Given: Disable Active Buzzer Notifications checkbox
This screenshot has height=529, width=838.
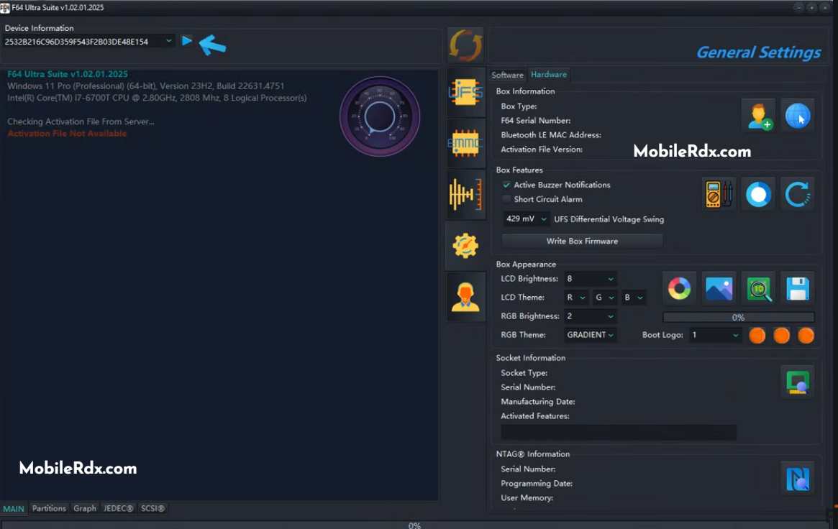Looking at the screenshot, I should [x=506, y=185].
